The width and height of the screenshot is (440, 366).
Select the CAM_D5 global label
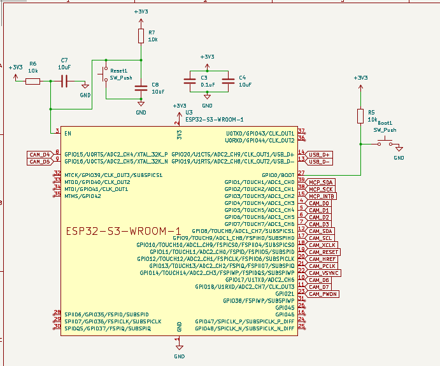tap(40, 162)
